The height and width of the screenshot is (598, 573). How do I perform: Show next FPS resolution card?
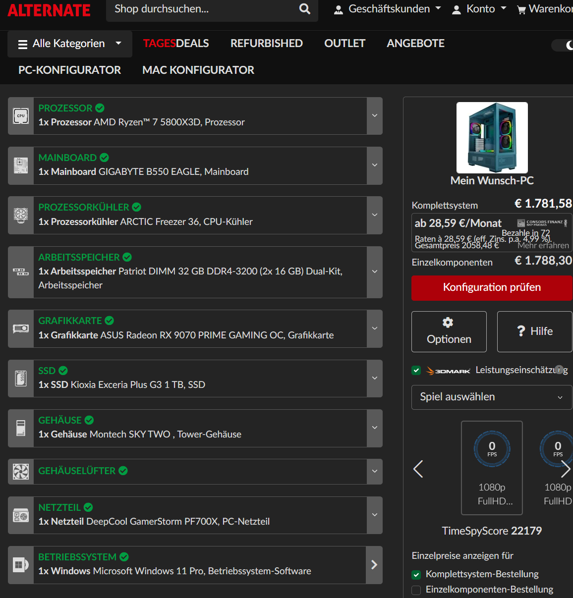pyautogui.click(x=566, y=469)
